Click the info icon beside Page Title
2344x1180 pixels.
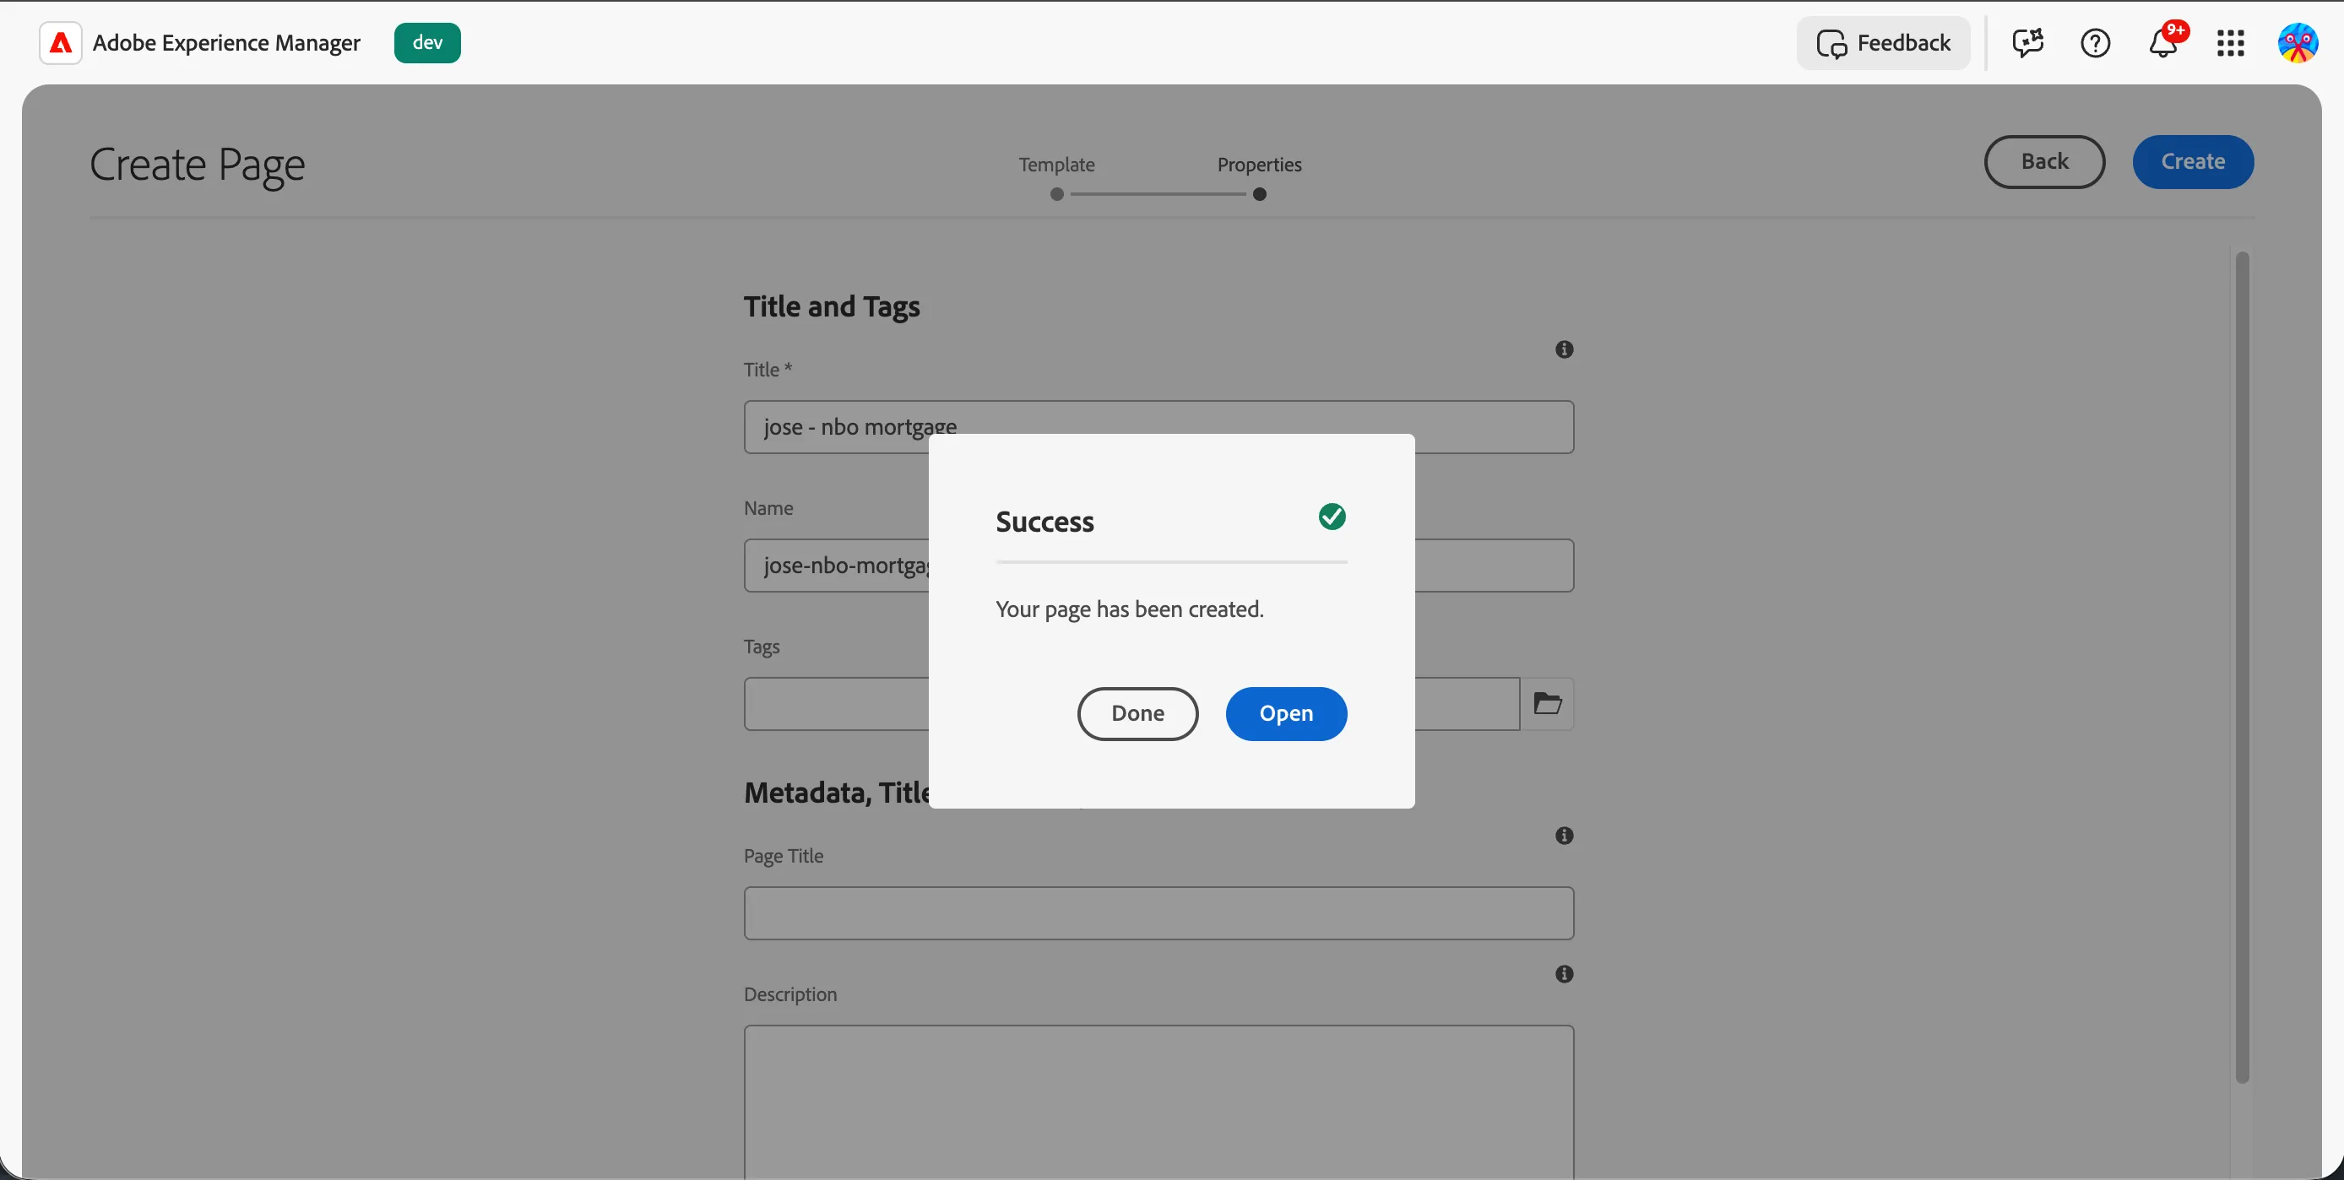(x=1564, y=835)
